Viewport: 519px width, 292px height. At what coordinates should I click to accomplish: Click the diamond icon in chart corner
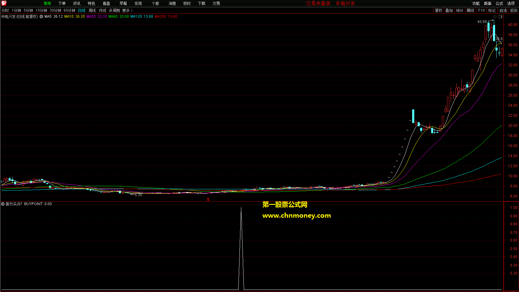click(x=495, y=17)
